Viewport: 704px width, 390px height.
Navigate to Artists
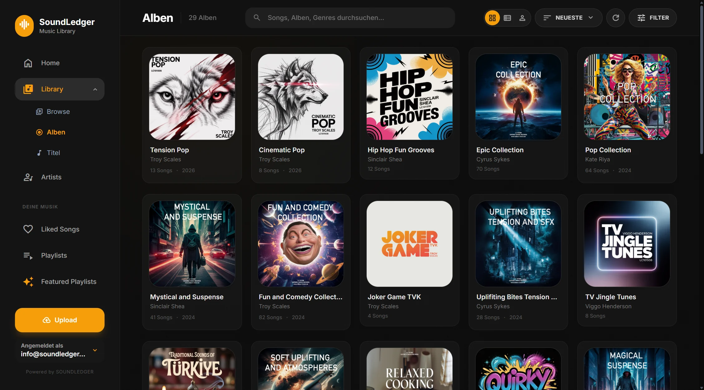pos(60,177)
